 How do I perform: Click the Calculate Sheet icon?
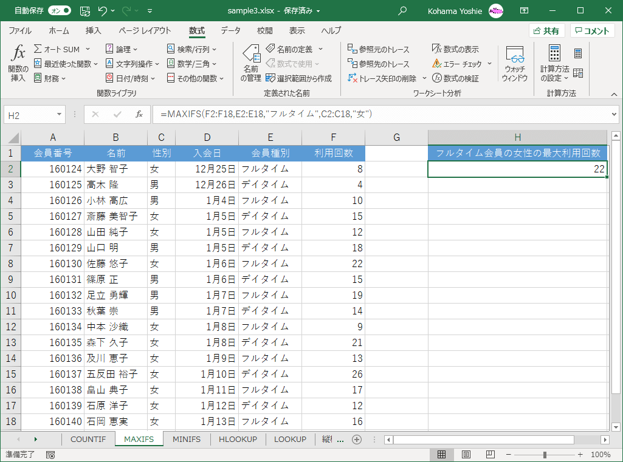[x=578, y=73]
